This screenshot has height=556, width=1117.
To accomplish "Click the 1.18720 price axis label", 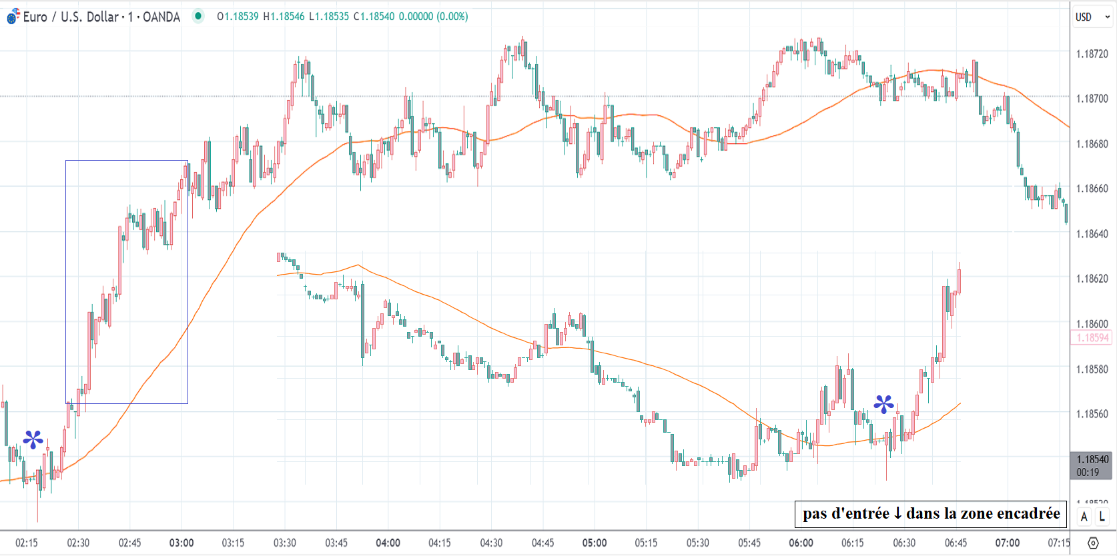I will (x=1092, y=54).
